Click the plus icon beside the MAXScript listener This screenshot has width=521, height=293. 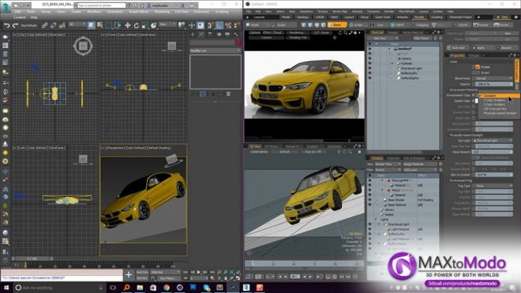(x=128, y=275)
